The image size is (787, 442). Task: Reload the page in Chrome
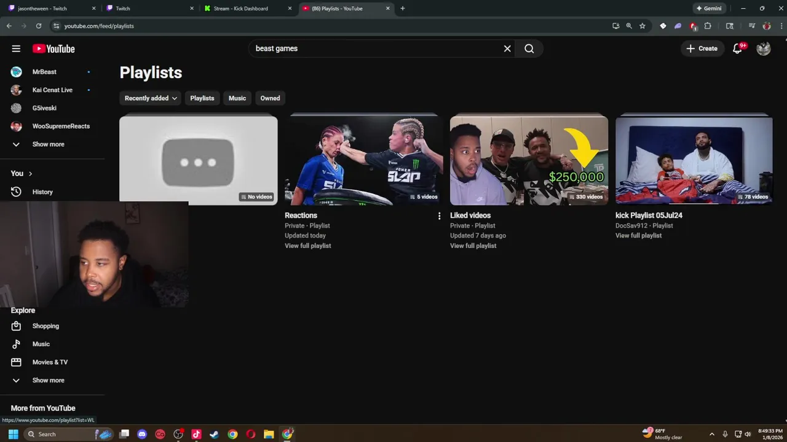pyautogui.click(x=39, y=26)
